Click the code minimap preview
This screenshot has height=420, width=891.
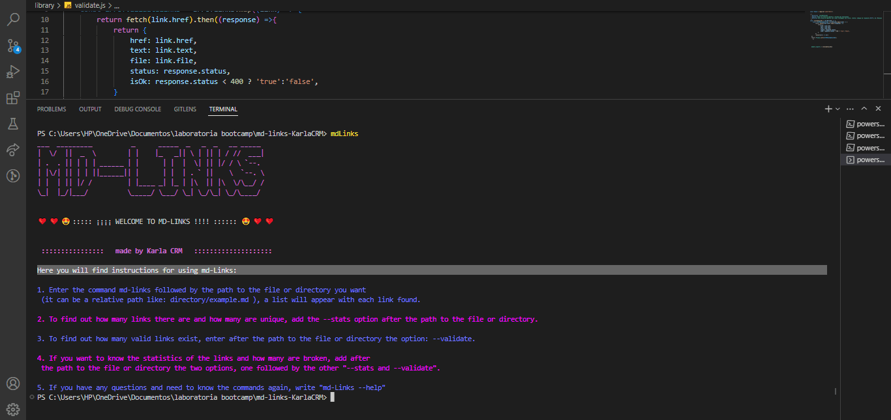click(x=845, y=29)
